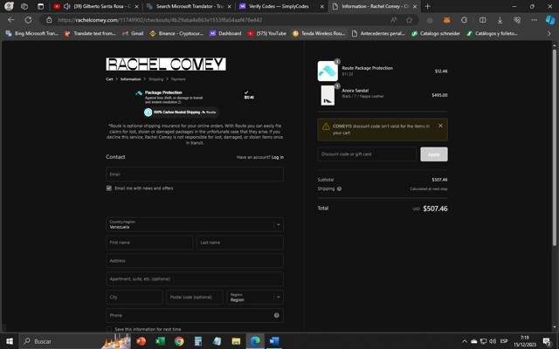The height and width of the screenshot is (349, 559).
Task: Open the Copilot sidebar icon
Action: click(x=550, y=20)
